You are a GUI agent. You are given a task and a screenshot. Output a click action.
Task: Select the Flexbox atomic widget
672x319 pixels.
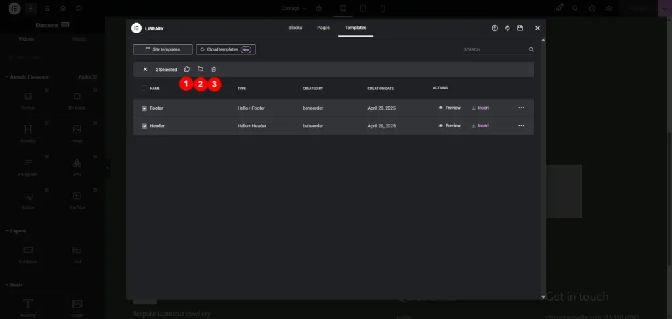28,100
